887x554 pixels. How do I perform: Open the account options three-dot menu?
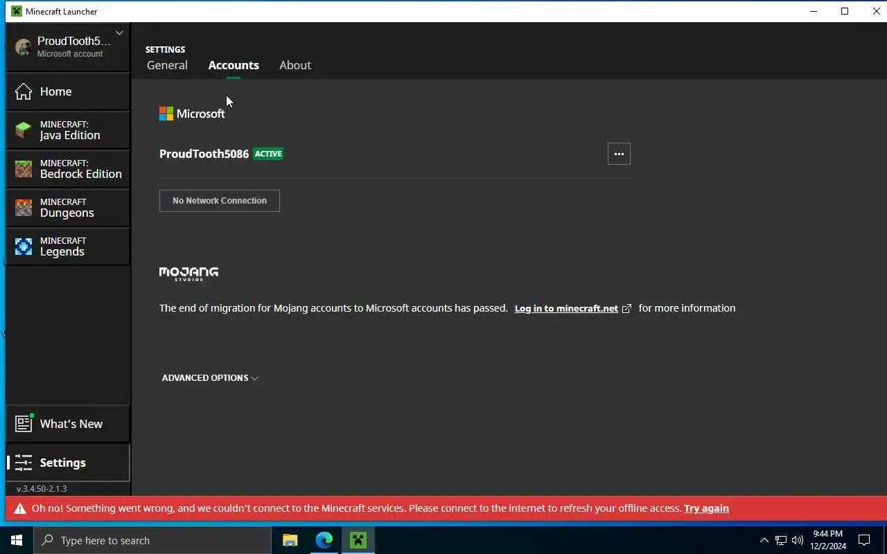click(619, 154)
